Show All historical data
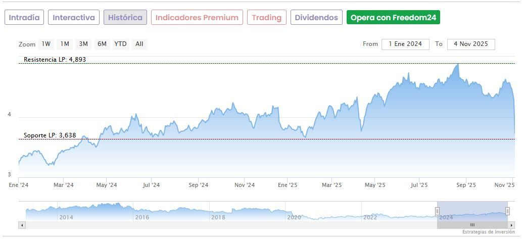The image size is (524, 240). click(x=139, y=44)
